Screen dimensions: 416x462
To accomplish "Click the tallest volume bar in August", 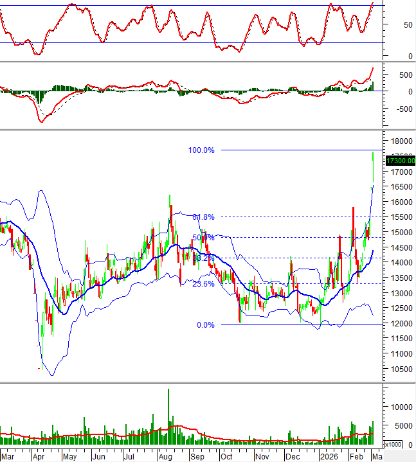I will pos(168,416).
